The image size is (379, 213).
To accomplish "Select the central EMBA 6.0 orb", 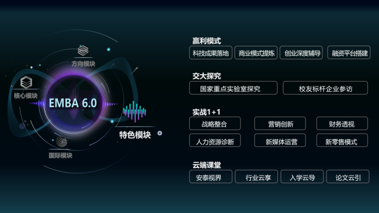I will pyautogui.click(x=73, y=103).
